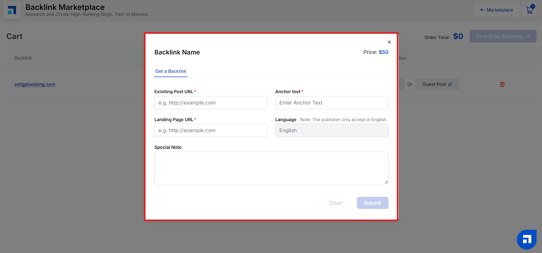Close the Backlink Name dialog
Screen dimensions: 542x253
389,42
